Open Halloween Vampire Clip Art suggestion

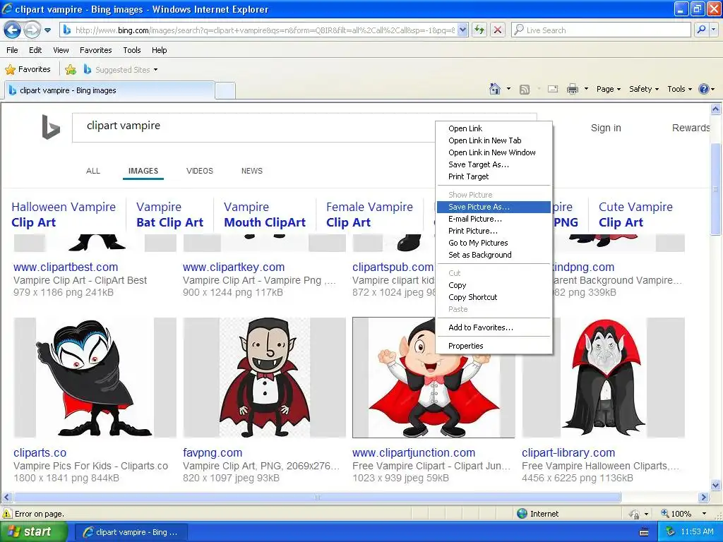tap(64, 215)
